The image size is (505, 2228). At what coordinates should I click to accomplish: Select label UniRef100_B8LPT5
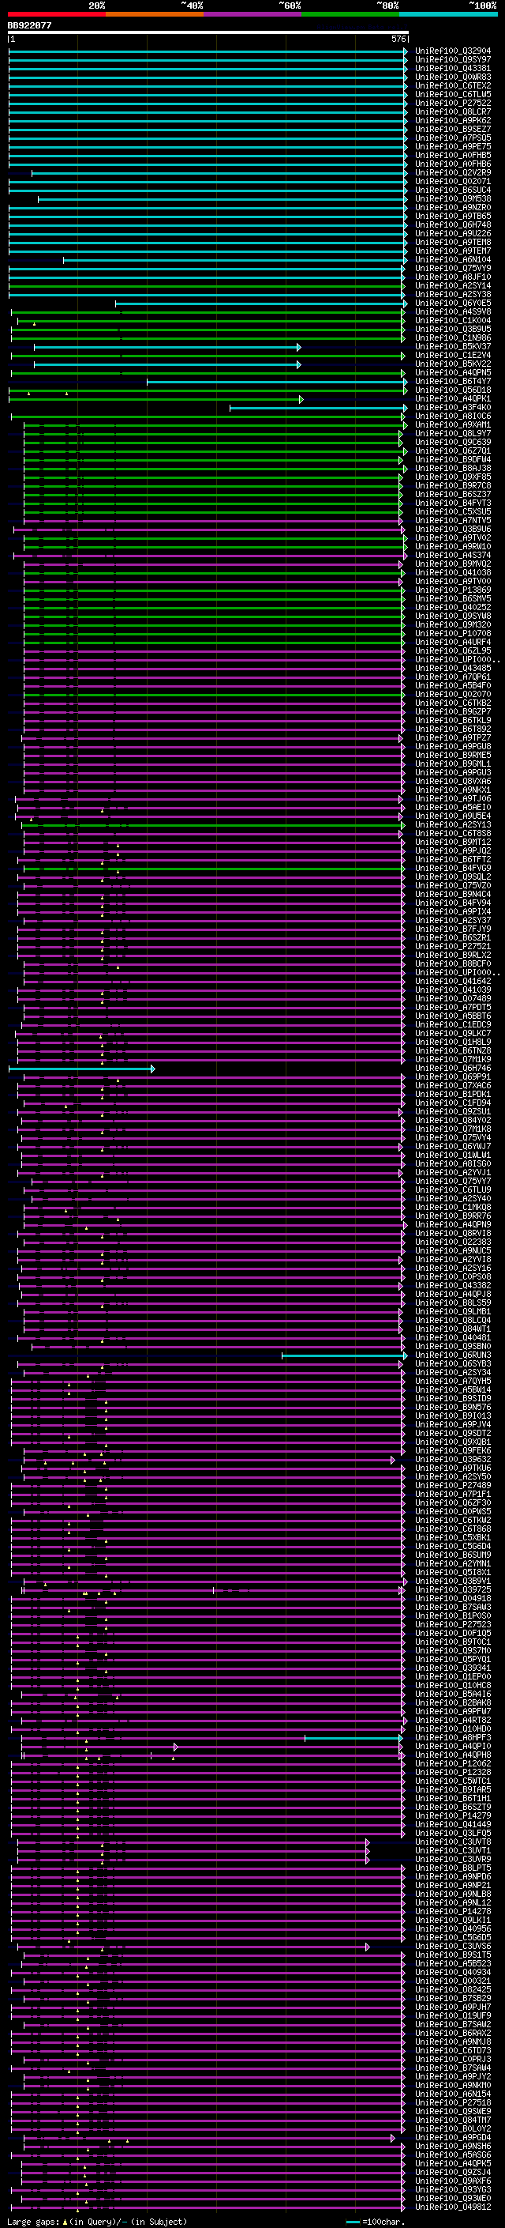453,1868
